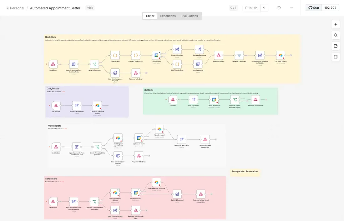Viewport: 344px width, 221px height.
Task: Select the Response and callID node
Action: (x=181, y=139)
